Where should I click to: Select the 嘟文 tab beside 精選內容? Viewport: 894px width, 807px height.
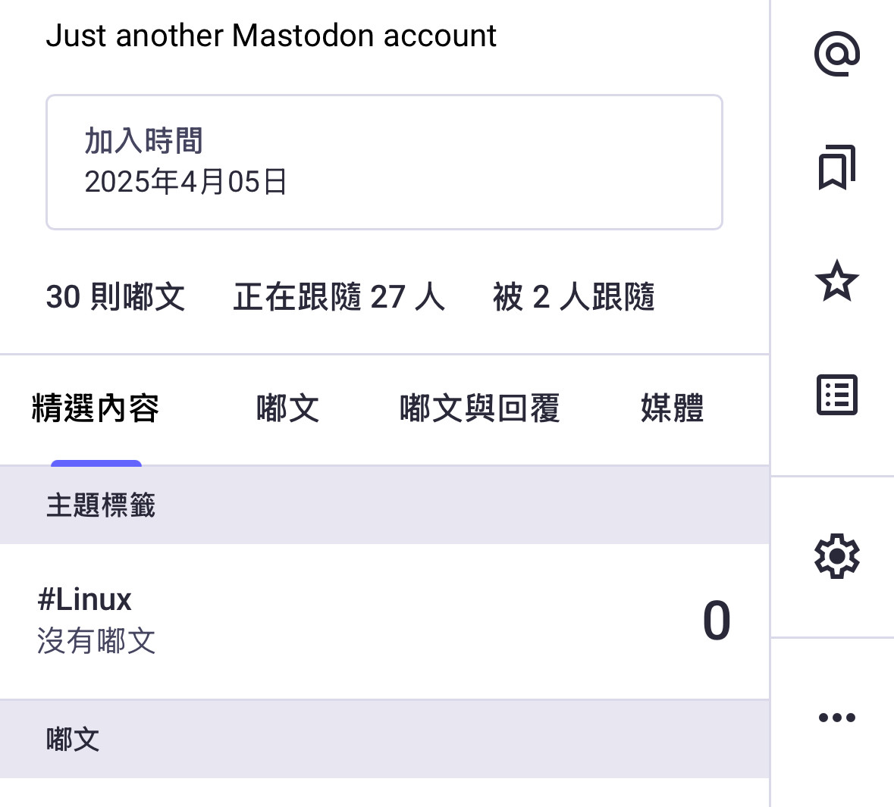tap(287, 409)
